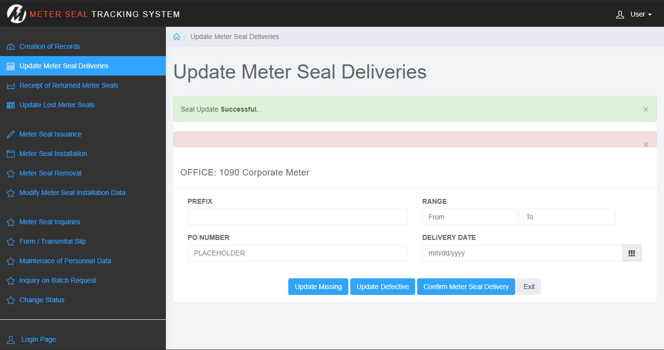Click the window icon beside Meter Seal Installation

[11, 154]
